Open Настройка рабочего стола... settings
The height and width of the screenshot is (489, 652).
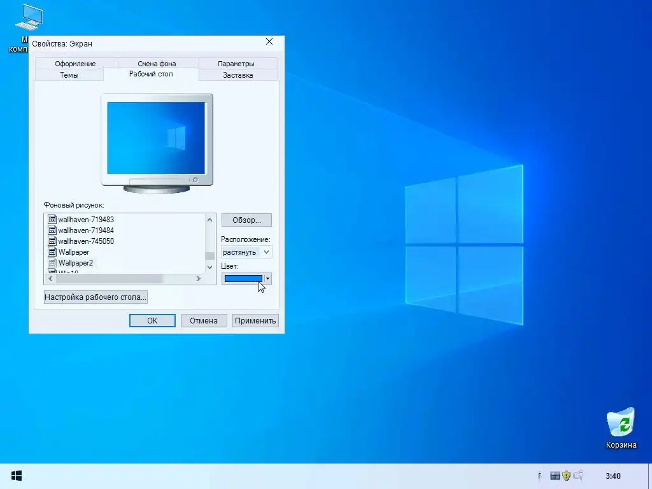click(96, 297)
